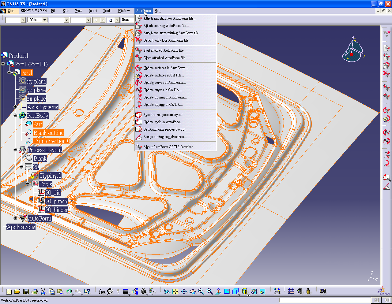Image resolution: width=392 pixels, height=304 pixels.
Task: Select Tipping.1 in the tree
Action: point(50,176)
